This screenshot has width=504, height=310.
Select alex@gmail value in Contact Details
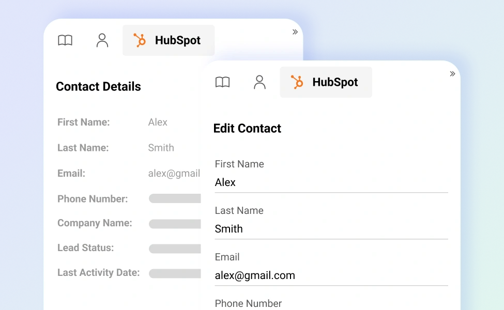point(174,174)
